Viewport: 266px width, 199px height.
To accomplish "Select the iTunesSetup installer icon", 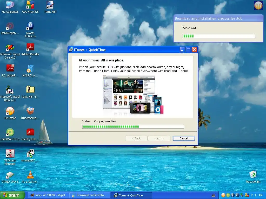I will (x=30, y=113).
